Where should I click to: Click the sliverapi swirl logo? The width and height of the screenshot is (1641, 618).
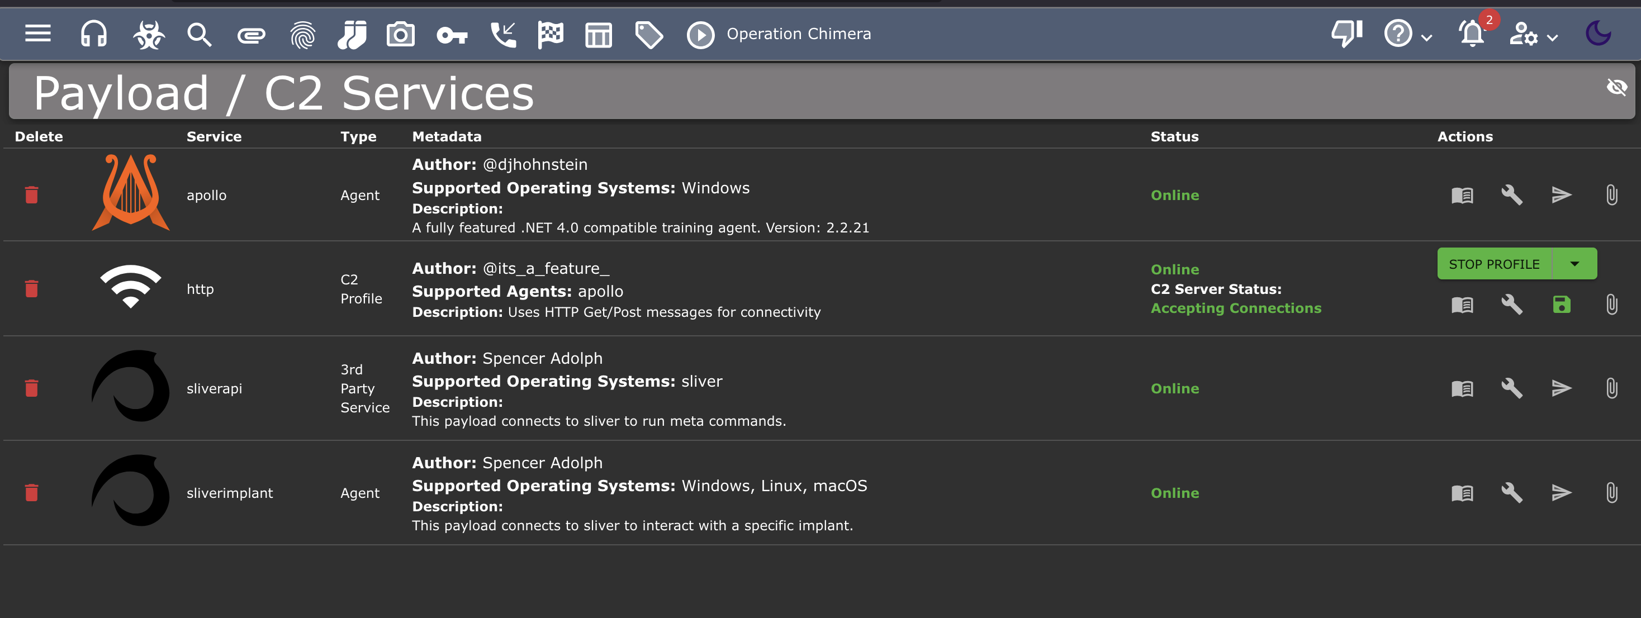pyautogui.click(x=131, y=386)
